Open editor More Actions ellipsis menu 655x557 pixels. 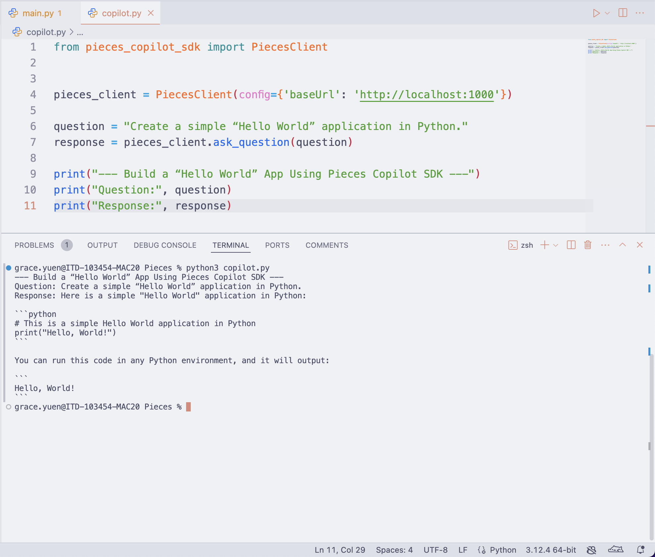coord(640,13)
